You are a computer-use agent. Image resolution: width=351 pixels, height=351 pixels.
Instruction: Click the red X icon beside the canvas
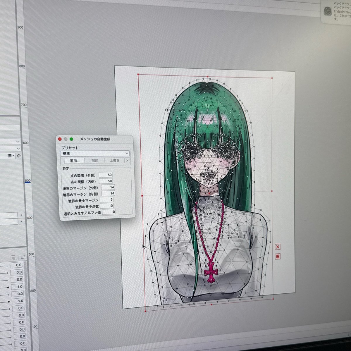point(278,247)
